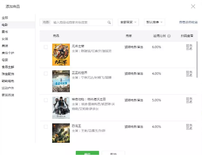Click the search magnifier icon
Viewport: 202px width, 163px height.
point(109,22)
